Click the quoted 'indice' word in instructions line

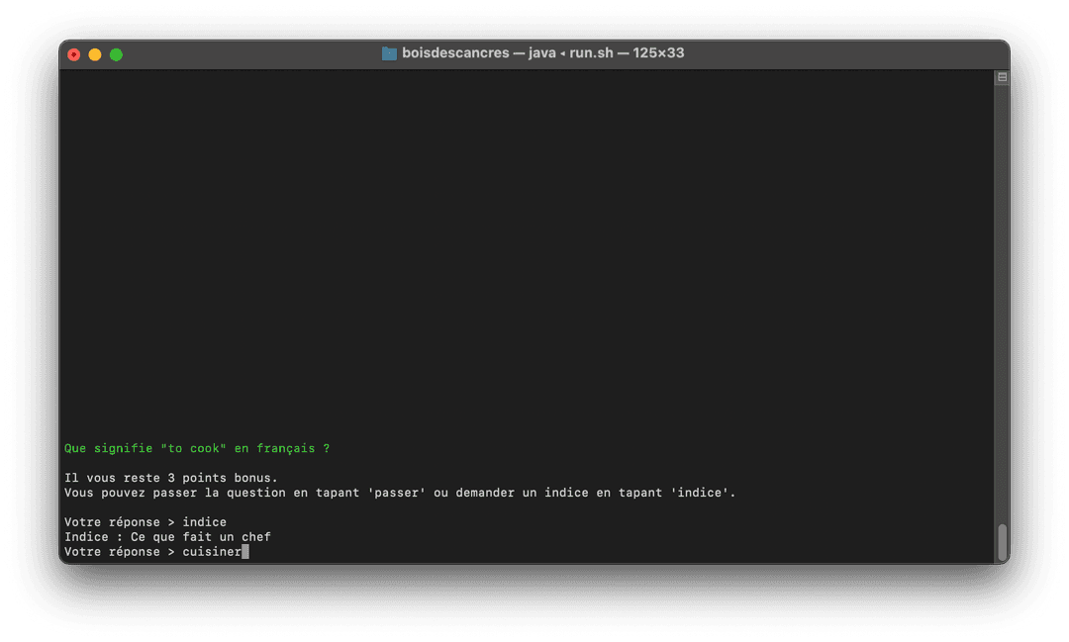(x=703, y=493)
